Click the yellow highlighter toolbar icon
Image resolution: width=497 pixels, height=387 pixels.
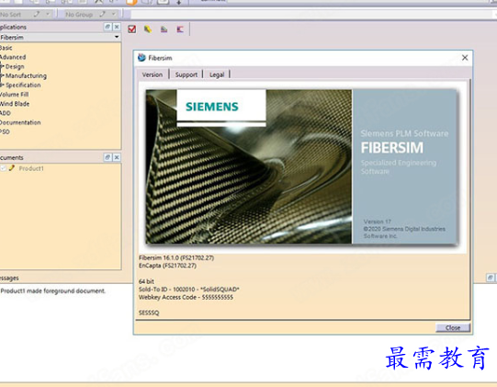click(148, 29)
